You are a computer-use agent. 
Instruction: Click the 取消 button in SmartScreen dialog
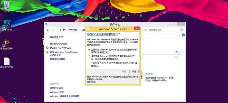click(134, 72)
